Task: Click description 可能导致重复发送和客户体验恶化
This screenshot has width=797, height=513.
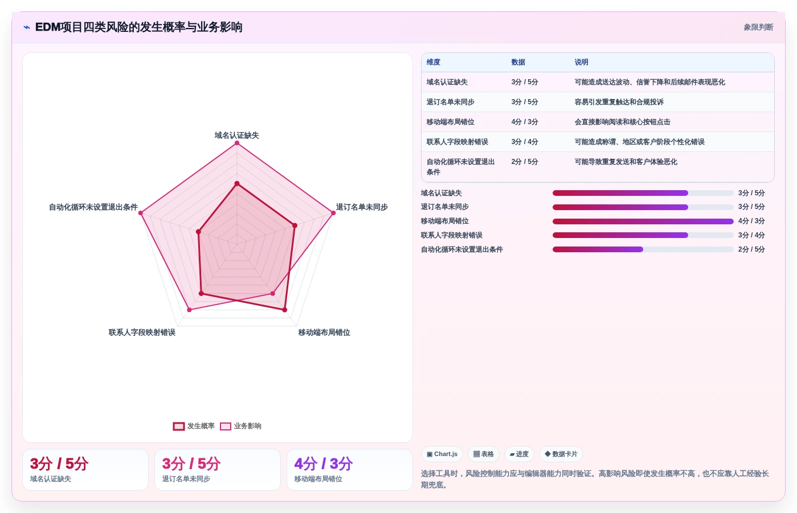Action: (x=626, y=162)
